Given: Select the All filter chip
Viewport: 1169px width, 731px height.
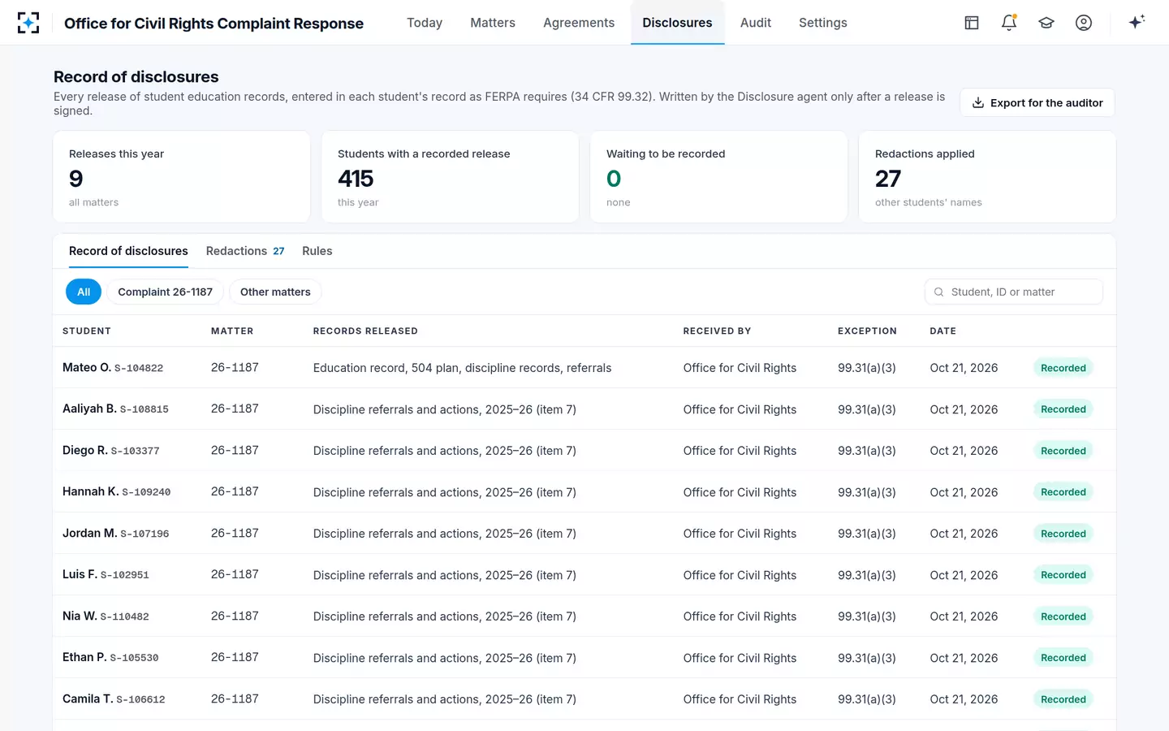Looking at the screenshot, I should 84,292.
